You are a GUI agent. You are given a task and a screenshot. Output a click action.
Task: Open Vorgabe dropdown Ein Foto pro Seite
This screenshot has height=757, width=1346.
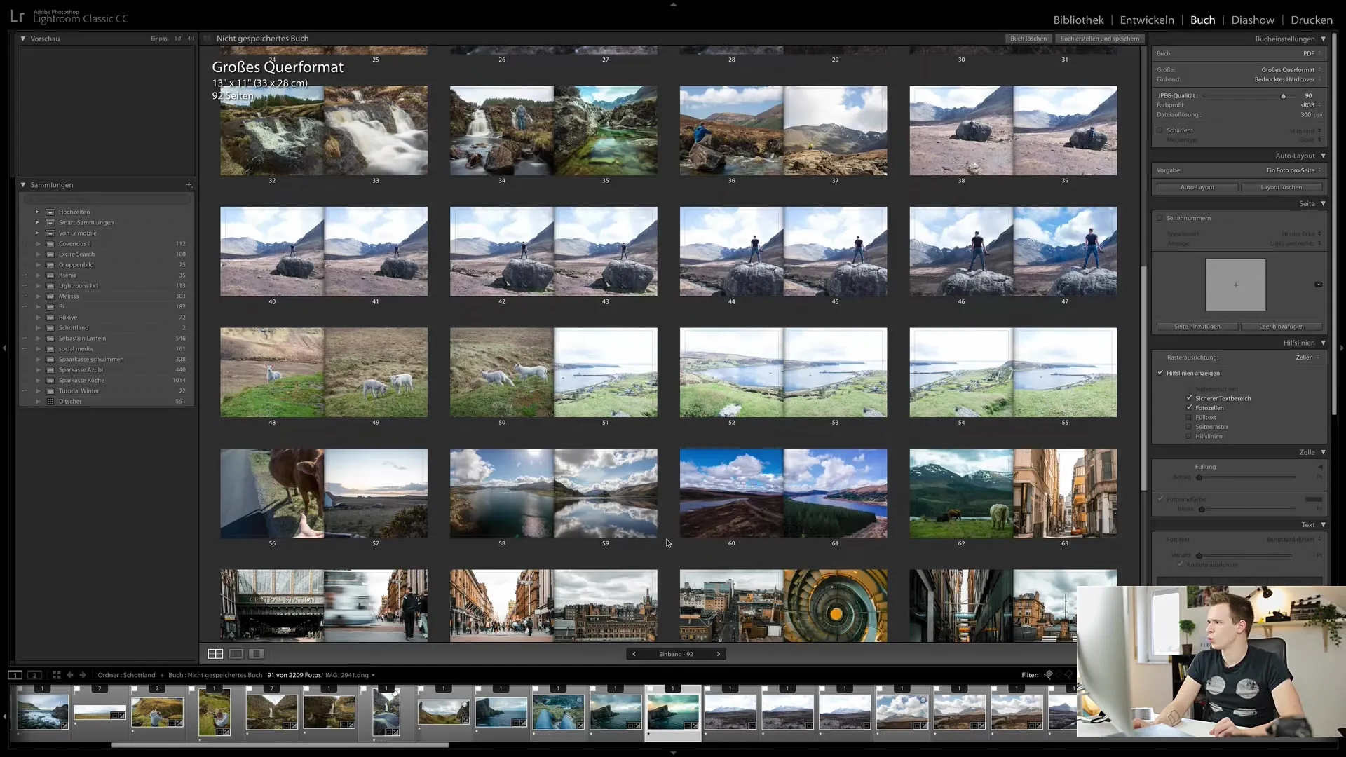(1293, 170)
